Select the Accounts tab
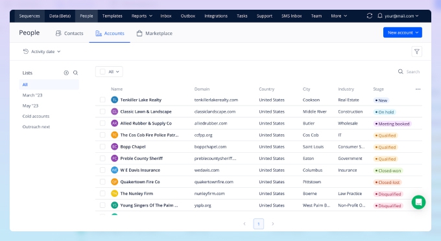The width and height of the screenshot is (441, 241). 110,33
